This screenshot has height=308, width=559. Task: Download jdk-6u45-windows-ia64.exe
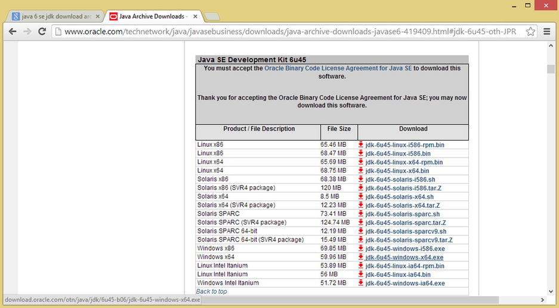tap(405, 284)
